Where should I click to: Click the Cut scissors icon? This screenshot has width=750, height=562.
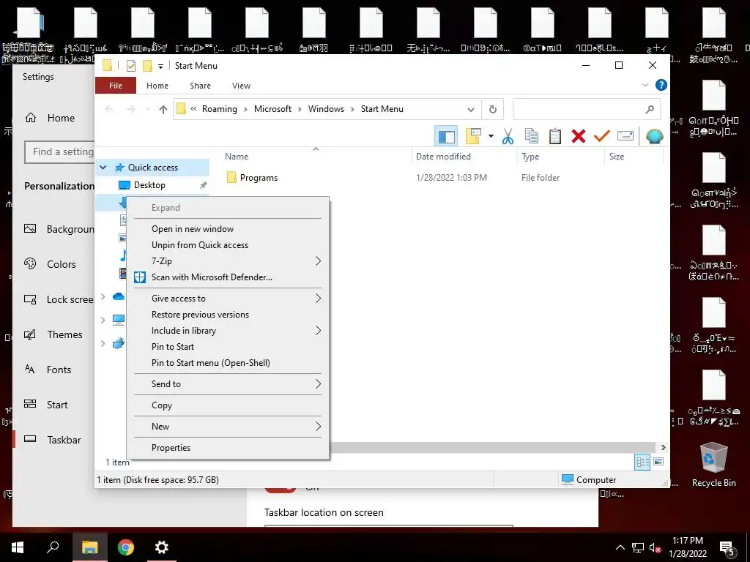coord(508,137)
